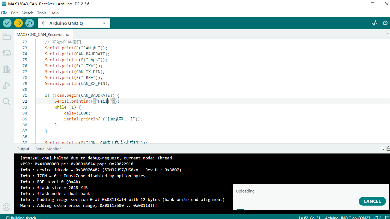Click the Serial.print(CAN_TX_PIN) line
This screenshot has width=390, height=219.
tap(75, 72)
